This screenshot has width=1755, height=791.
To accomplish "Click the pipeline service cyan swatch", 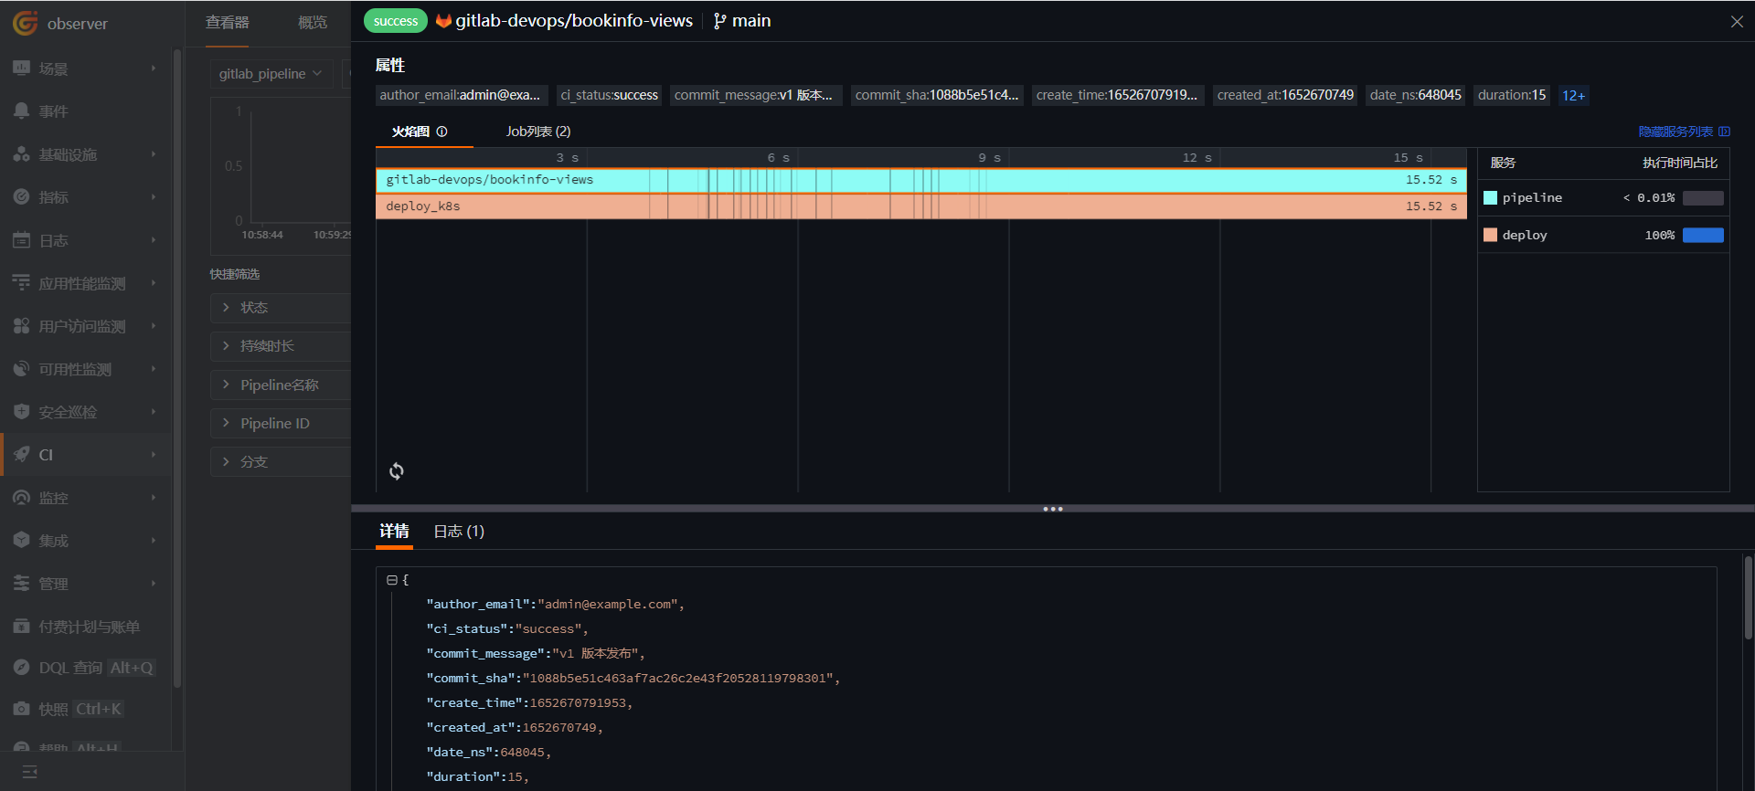I will click(x=1490, y=198).
